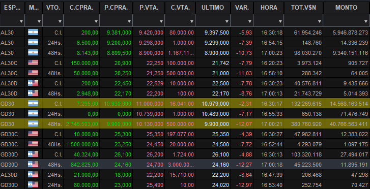
Task: Sort by the TOT.V$N column header
Action: [303, 8]
